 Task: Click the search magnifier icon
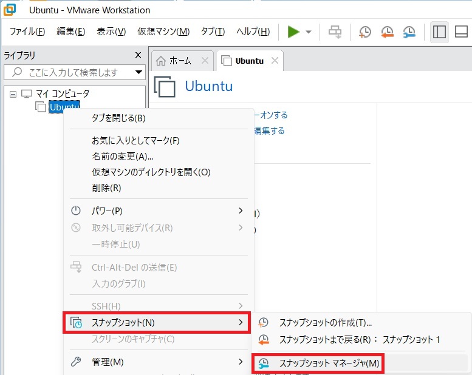pos(17,72)
